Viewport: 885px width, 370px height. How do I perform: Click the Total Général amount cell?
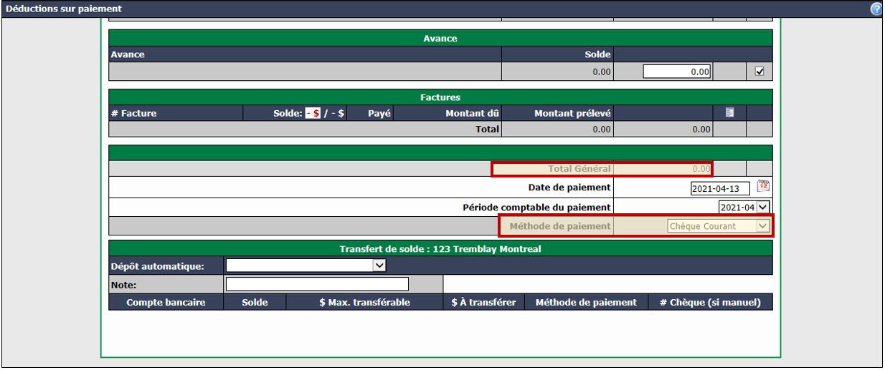[663, 169]
